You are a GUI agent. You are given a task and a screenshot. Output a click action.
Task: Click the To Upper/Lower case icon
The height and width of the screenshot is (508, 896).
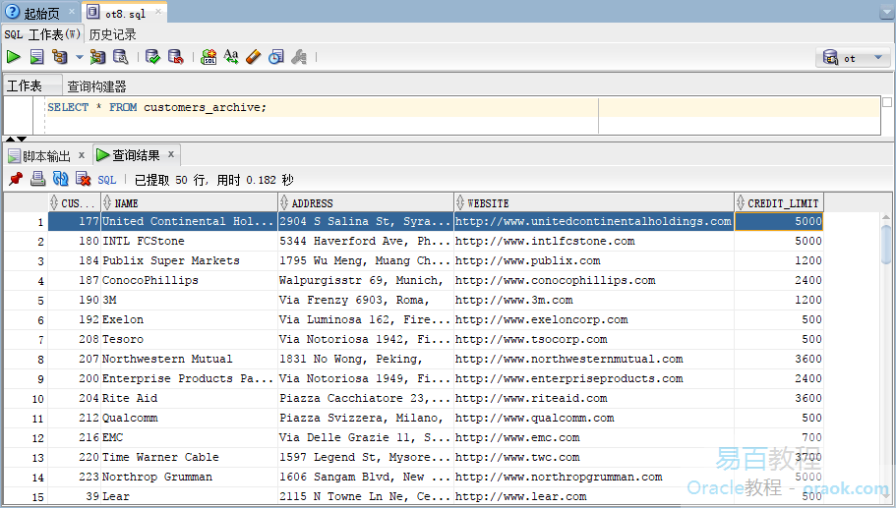231,57
